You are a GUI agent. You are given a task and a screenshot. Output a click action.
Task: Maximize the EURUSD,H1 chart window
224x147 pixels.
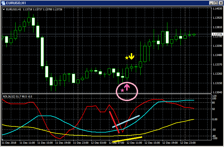[216, 3]
